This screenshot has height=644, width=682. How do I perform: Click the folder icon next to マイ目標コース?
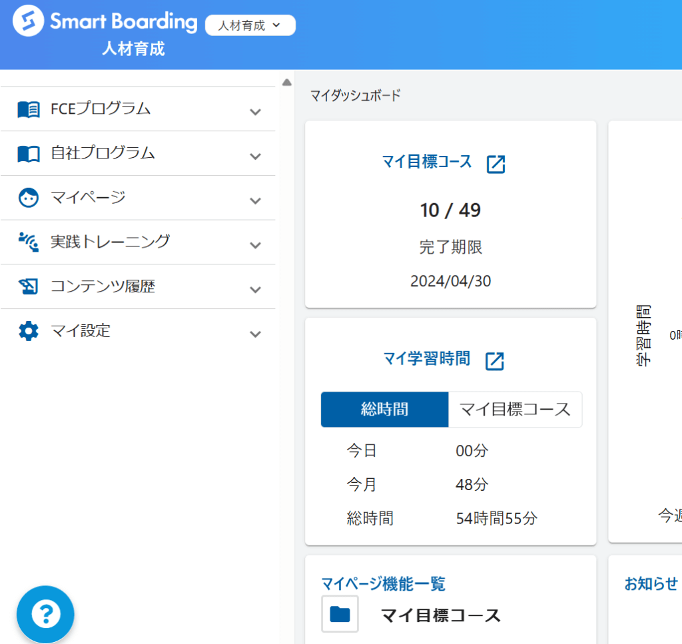tap(340, 613)
